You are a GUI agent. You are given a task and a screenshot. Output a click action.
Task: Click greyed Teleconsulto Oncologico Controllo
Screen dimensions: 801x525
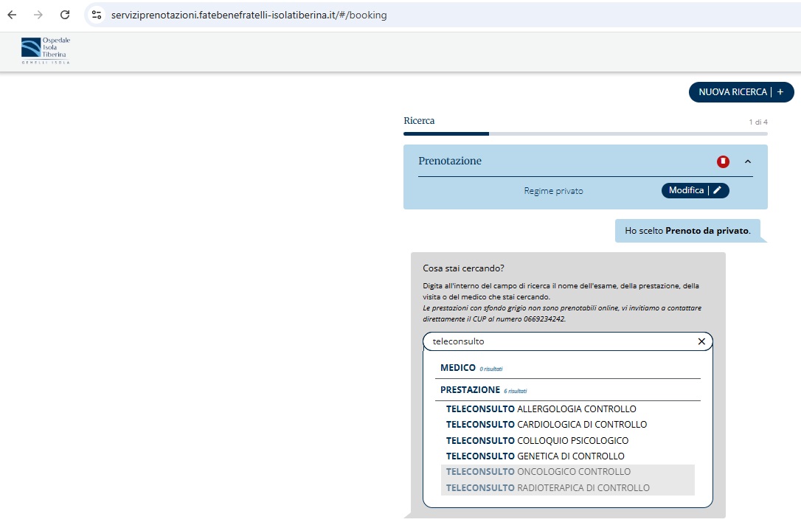(x=538, y=472)
